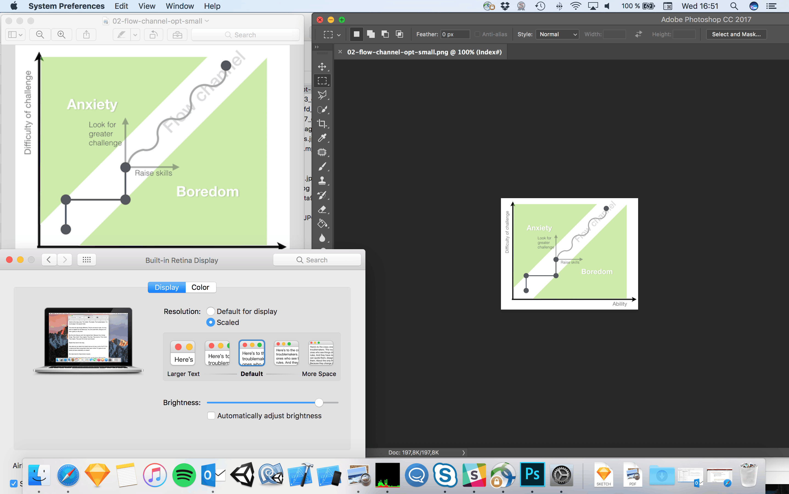Open the Style dropdown set to Normal
789x494 pixels.
557,34
